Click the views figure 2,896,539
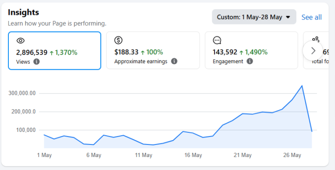Screen dimensions: 335x170 point(32,52)
